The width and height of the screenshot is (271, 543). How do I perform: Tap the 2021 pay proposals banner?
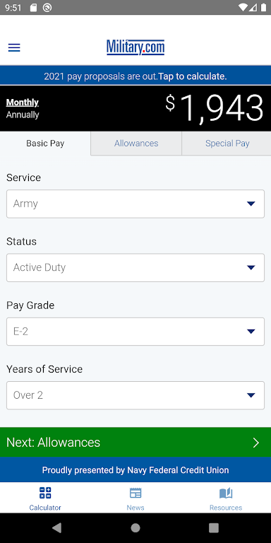coord(135,76)
